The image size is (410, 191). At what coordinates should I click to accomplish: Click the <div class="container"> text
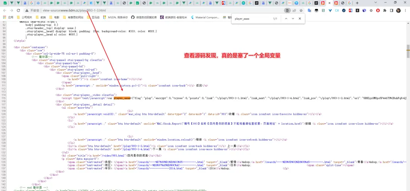[31, 47]
